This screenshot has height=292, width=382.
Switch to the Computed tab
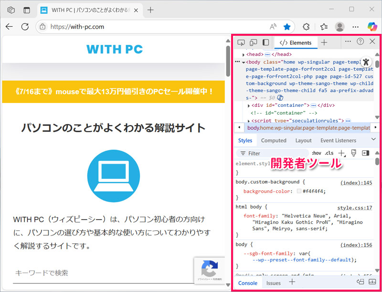click(x=274, y=141)
